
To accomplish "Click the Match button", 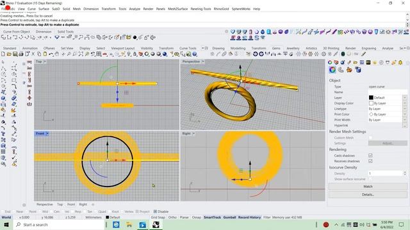I will tap(368, 187).
